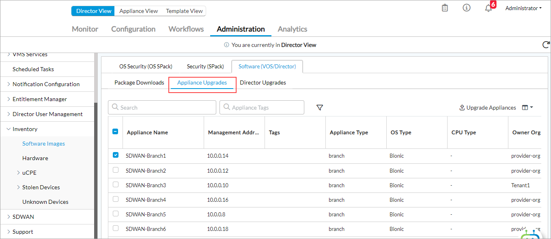Image resolution: width=551 pixels, height=239 pixels.
Task: Open the column layout selector icon
Action: [x=527, y=108]
